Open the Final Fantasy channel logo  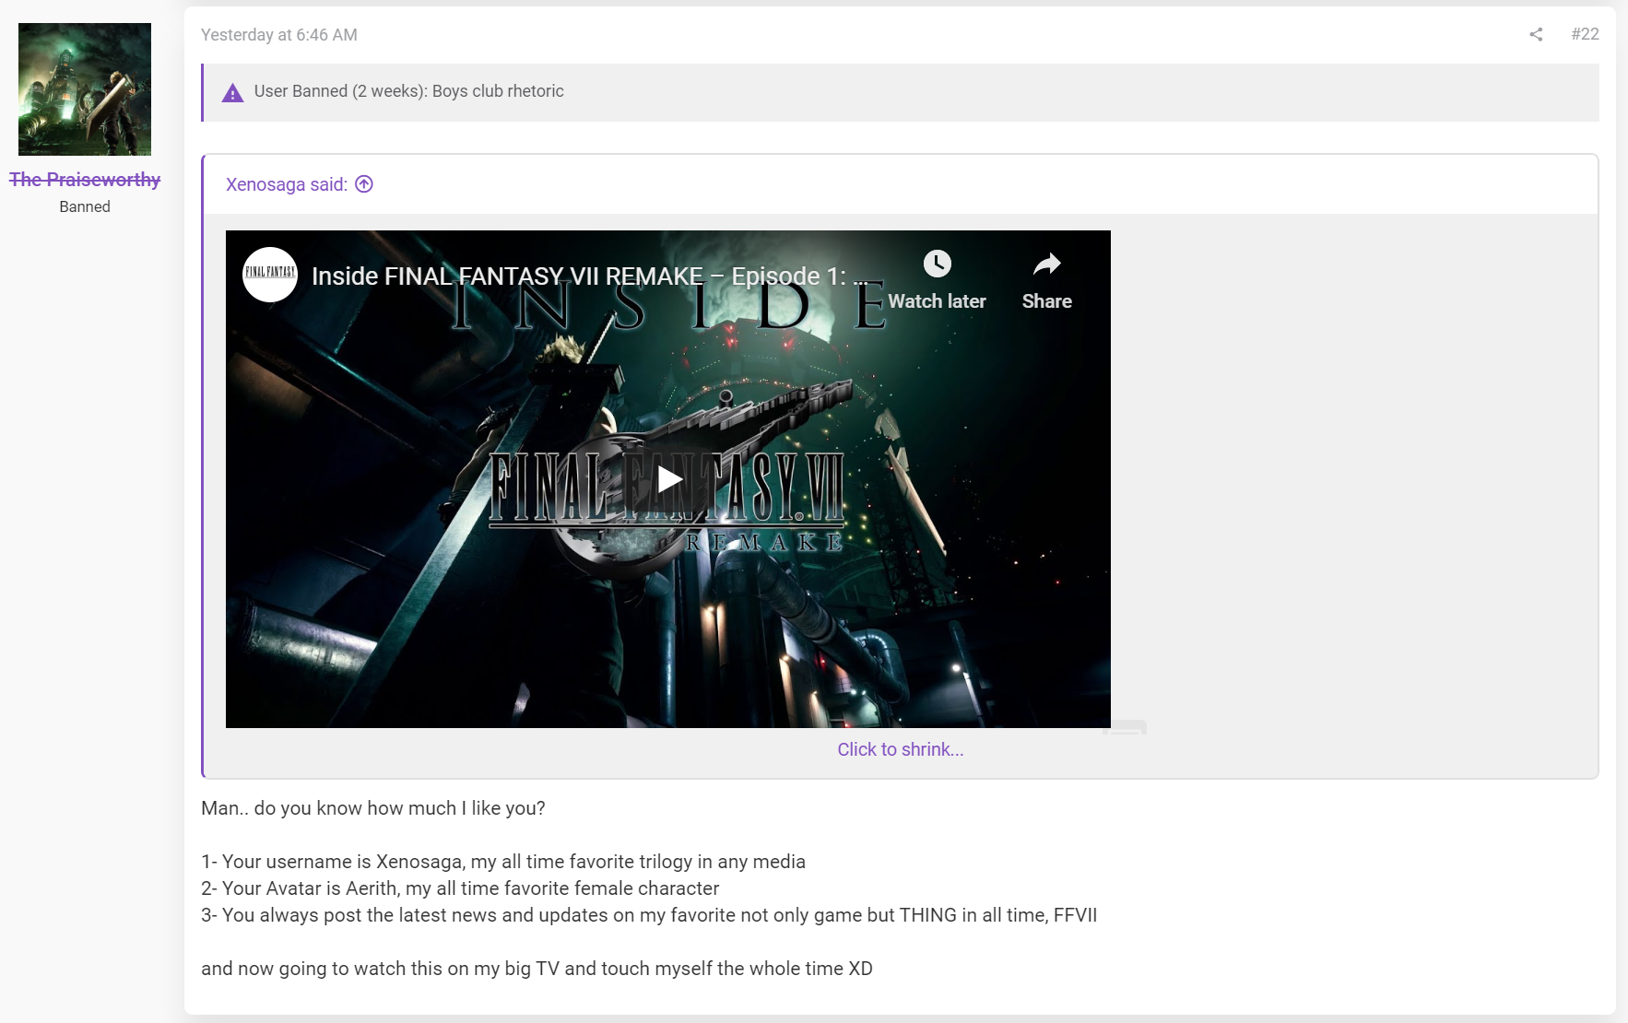coord(270,274)
